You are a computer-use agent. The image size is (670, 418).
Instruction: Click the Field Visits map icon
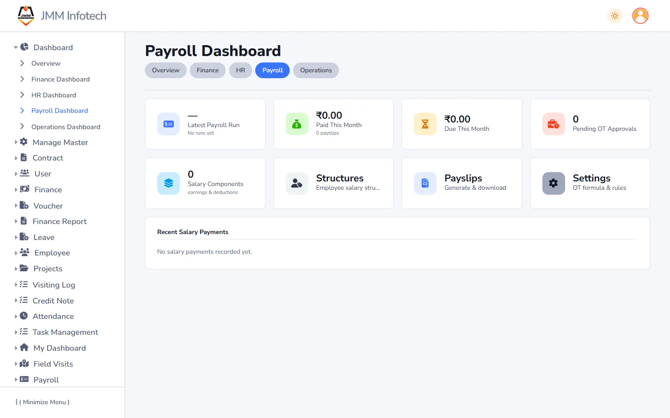click(x=24, y=363)
